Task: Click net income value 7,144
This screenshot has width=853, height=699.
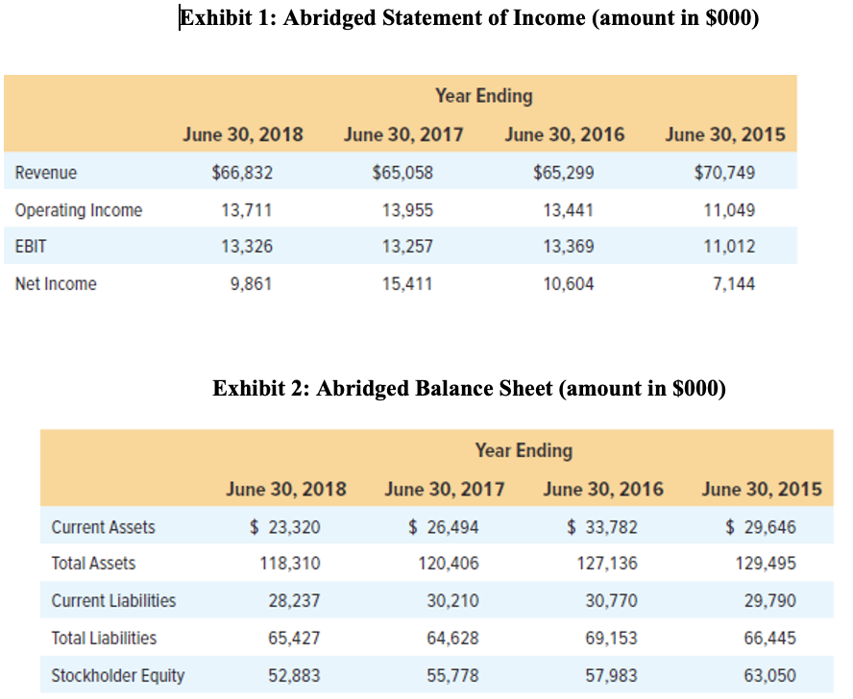Action: [x=734, y=283]
